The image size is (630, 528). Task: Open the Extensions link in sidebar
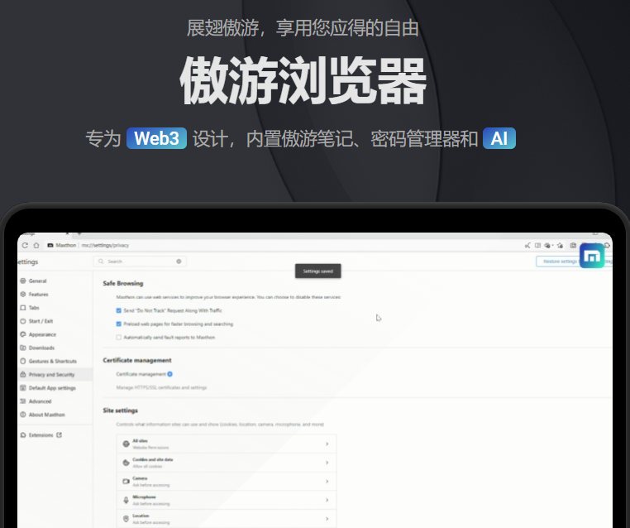41,435
